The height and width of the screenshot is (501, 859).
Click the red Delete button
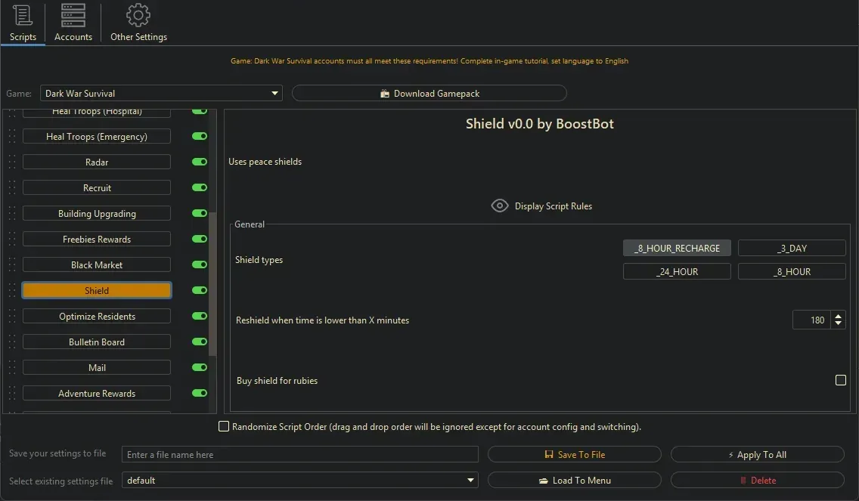tap(757, 480)
